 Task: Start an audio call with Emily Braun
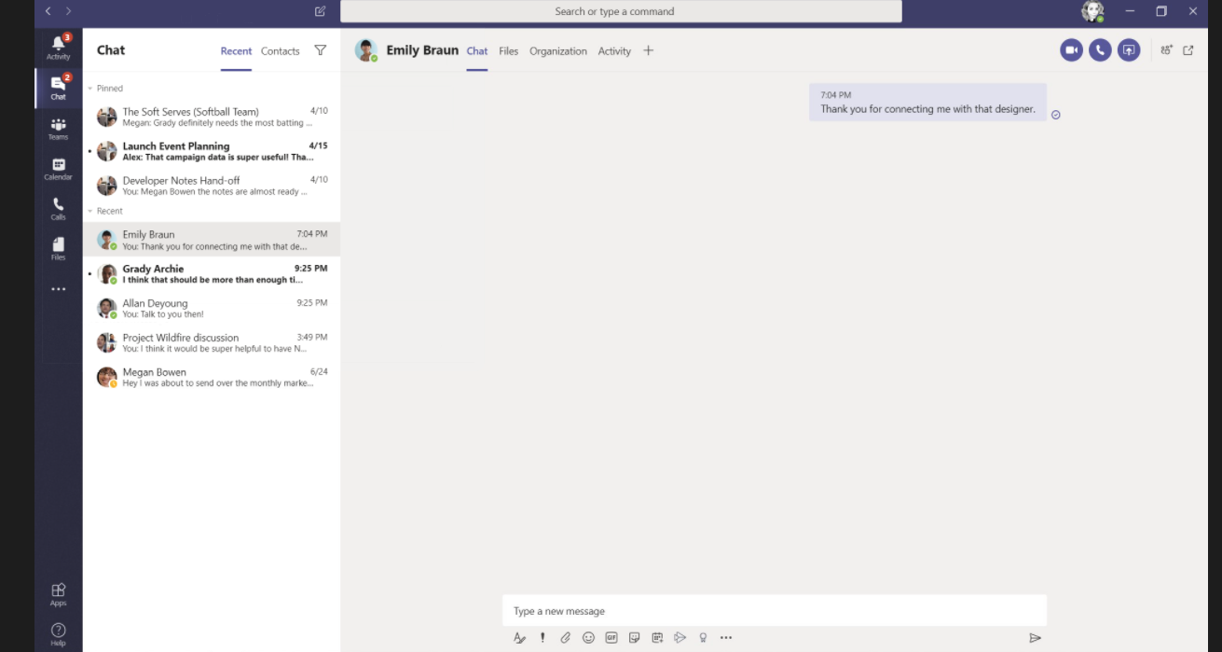pyautogui.click(x=1100, y=49)
